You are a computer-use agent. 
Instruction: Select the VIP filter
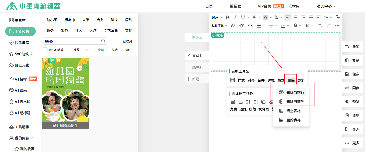128,50
